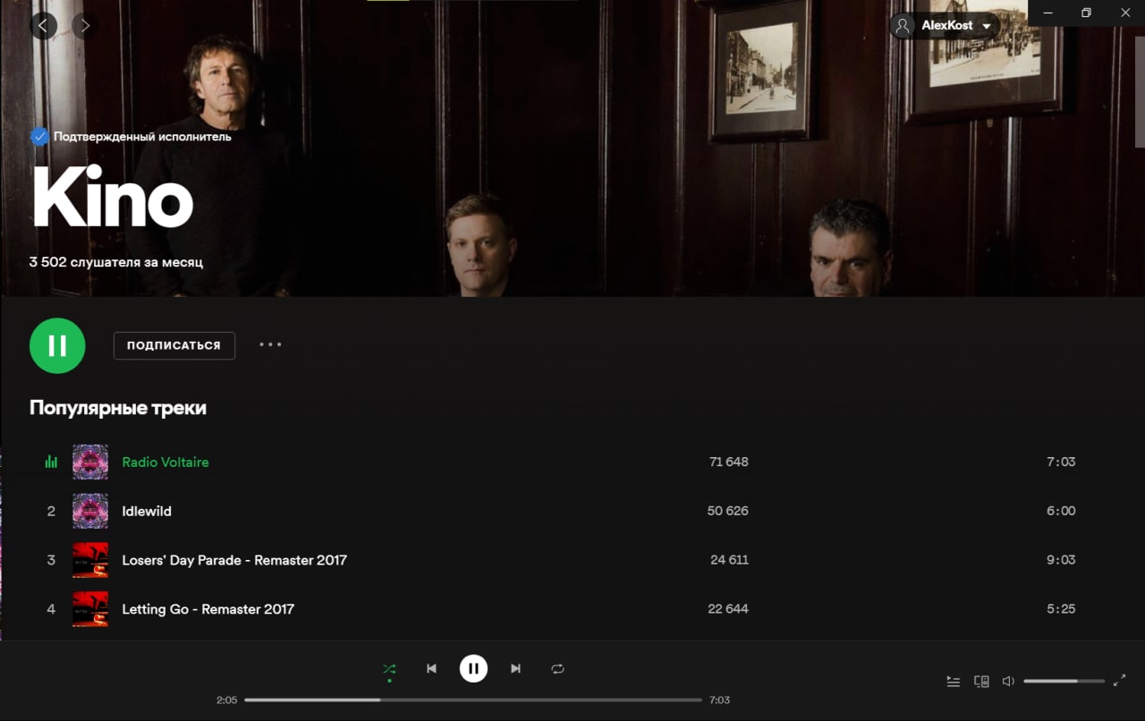Open the Losers' Day Parade album cover thumbnail
1145x721 pixels.
click(x=90, y=560)
